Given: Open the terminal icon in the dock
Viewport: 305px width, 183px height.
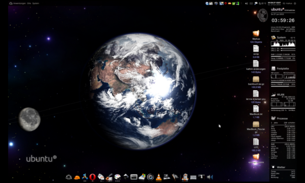Looking at the screenshot, I should point(134,177).
